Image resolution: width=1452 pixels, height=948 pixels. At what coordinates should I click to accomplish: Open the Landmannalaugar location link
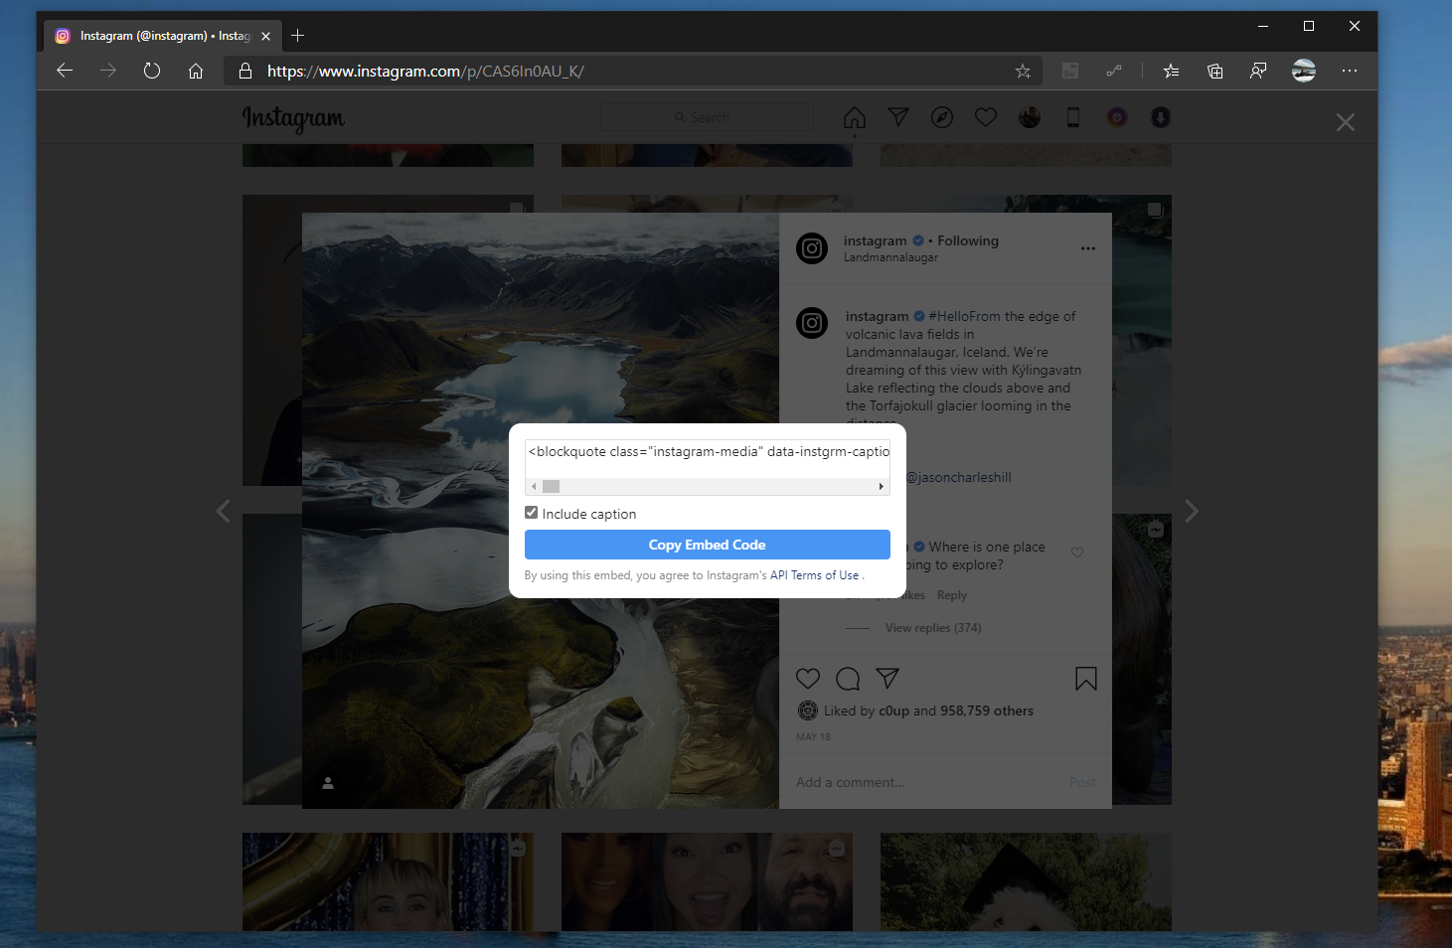[x=890, y=256]
